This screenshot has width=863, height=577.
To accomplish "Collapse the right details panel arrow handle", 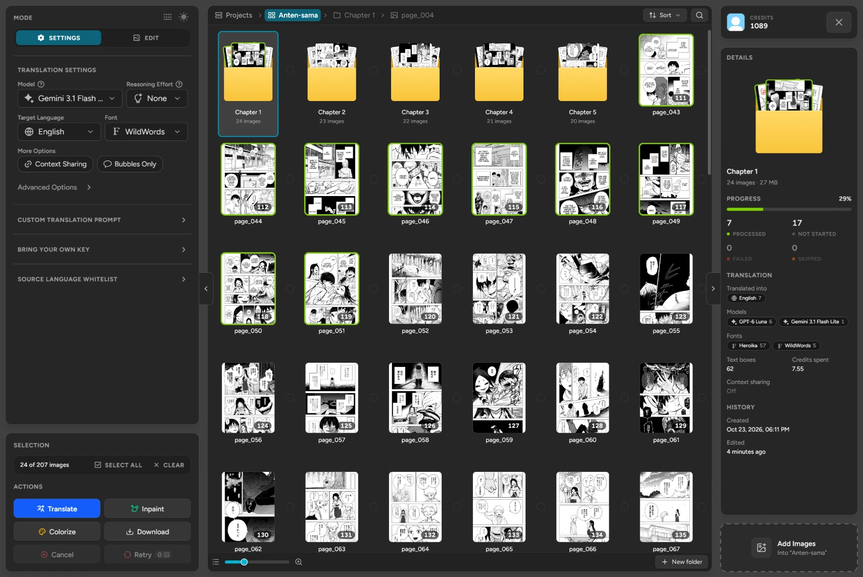I will tap(713, 288).
